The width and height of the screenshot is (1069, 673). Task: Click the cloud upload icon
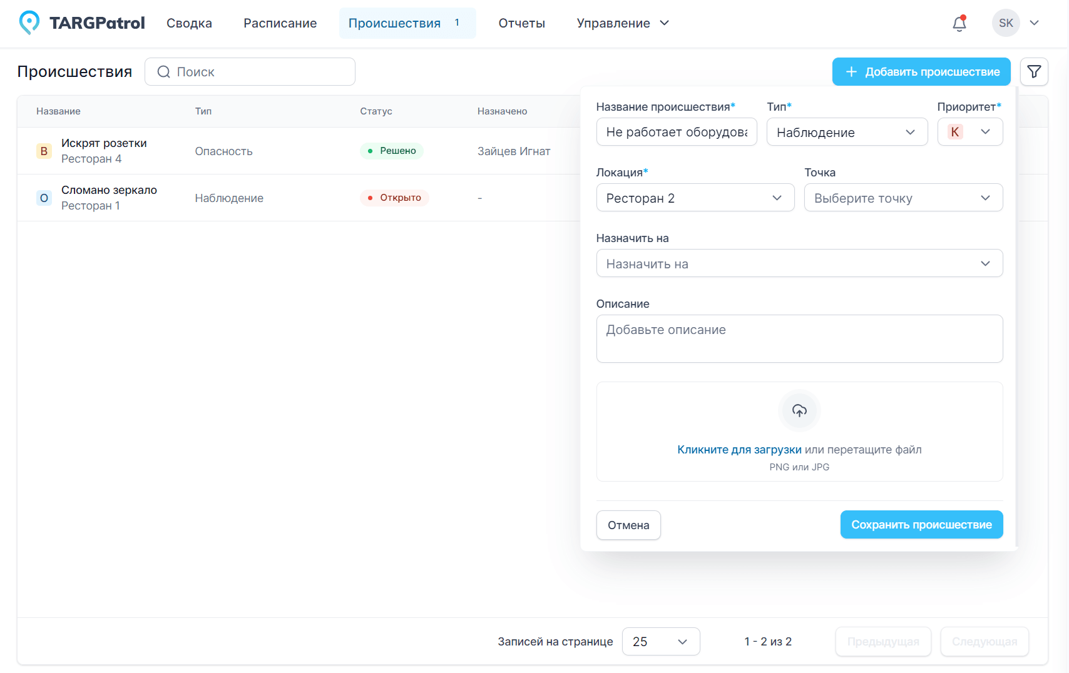tap(799, 411)
